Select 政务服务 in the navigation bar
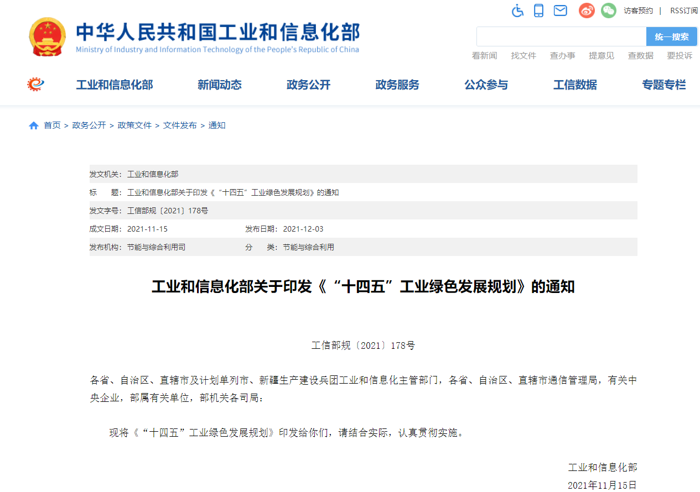Screen dimensions: 700x492 pos(397,85)
